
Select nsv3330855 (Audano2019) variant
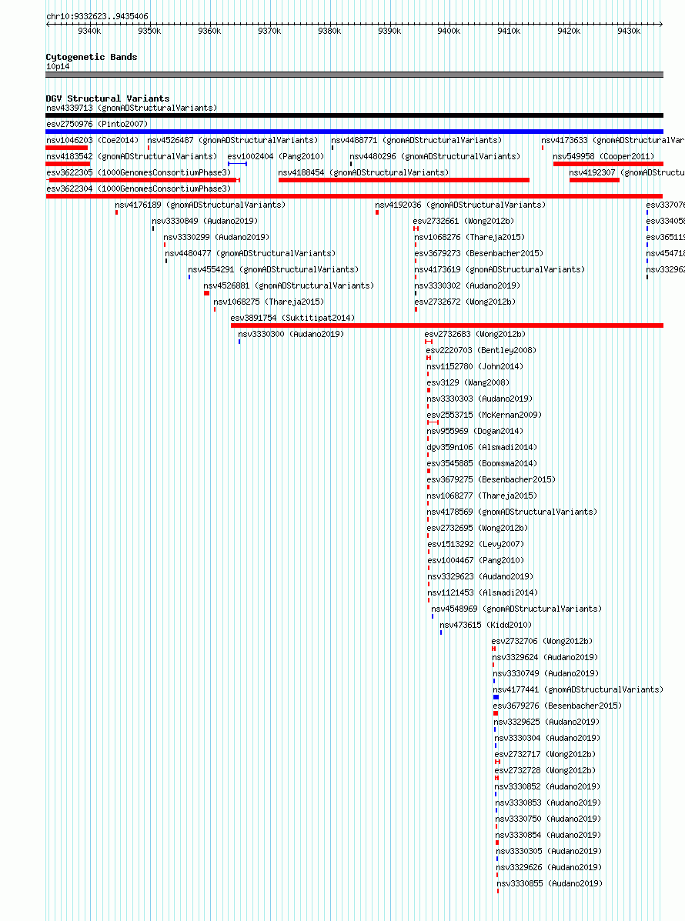pyautogui.click(x=550, y=883)
